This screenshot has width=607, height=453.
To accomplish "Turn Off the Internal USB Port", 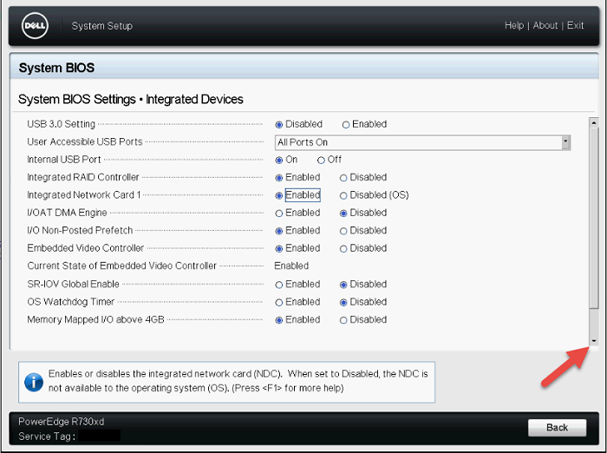I will [x=322, y=160].
